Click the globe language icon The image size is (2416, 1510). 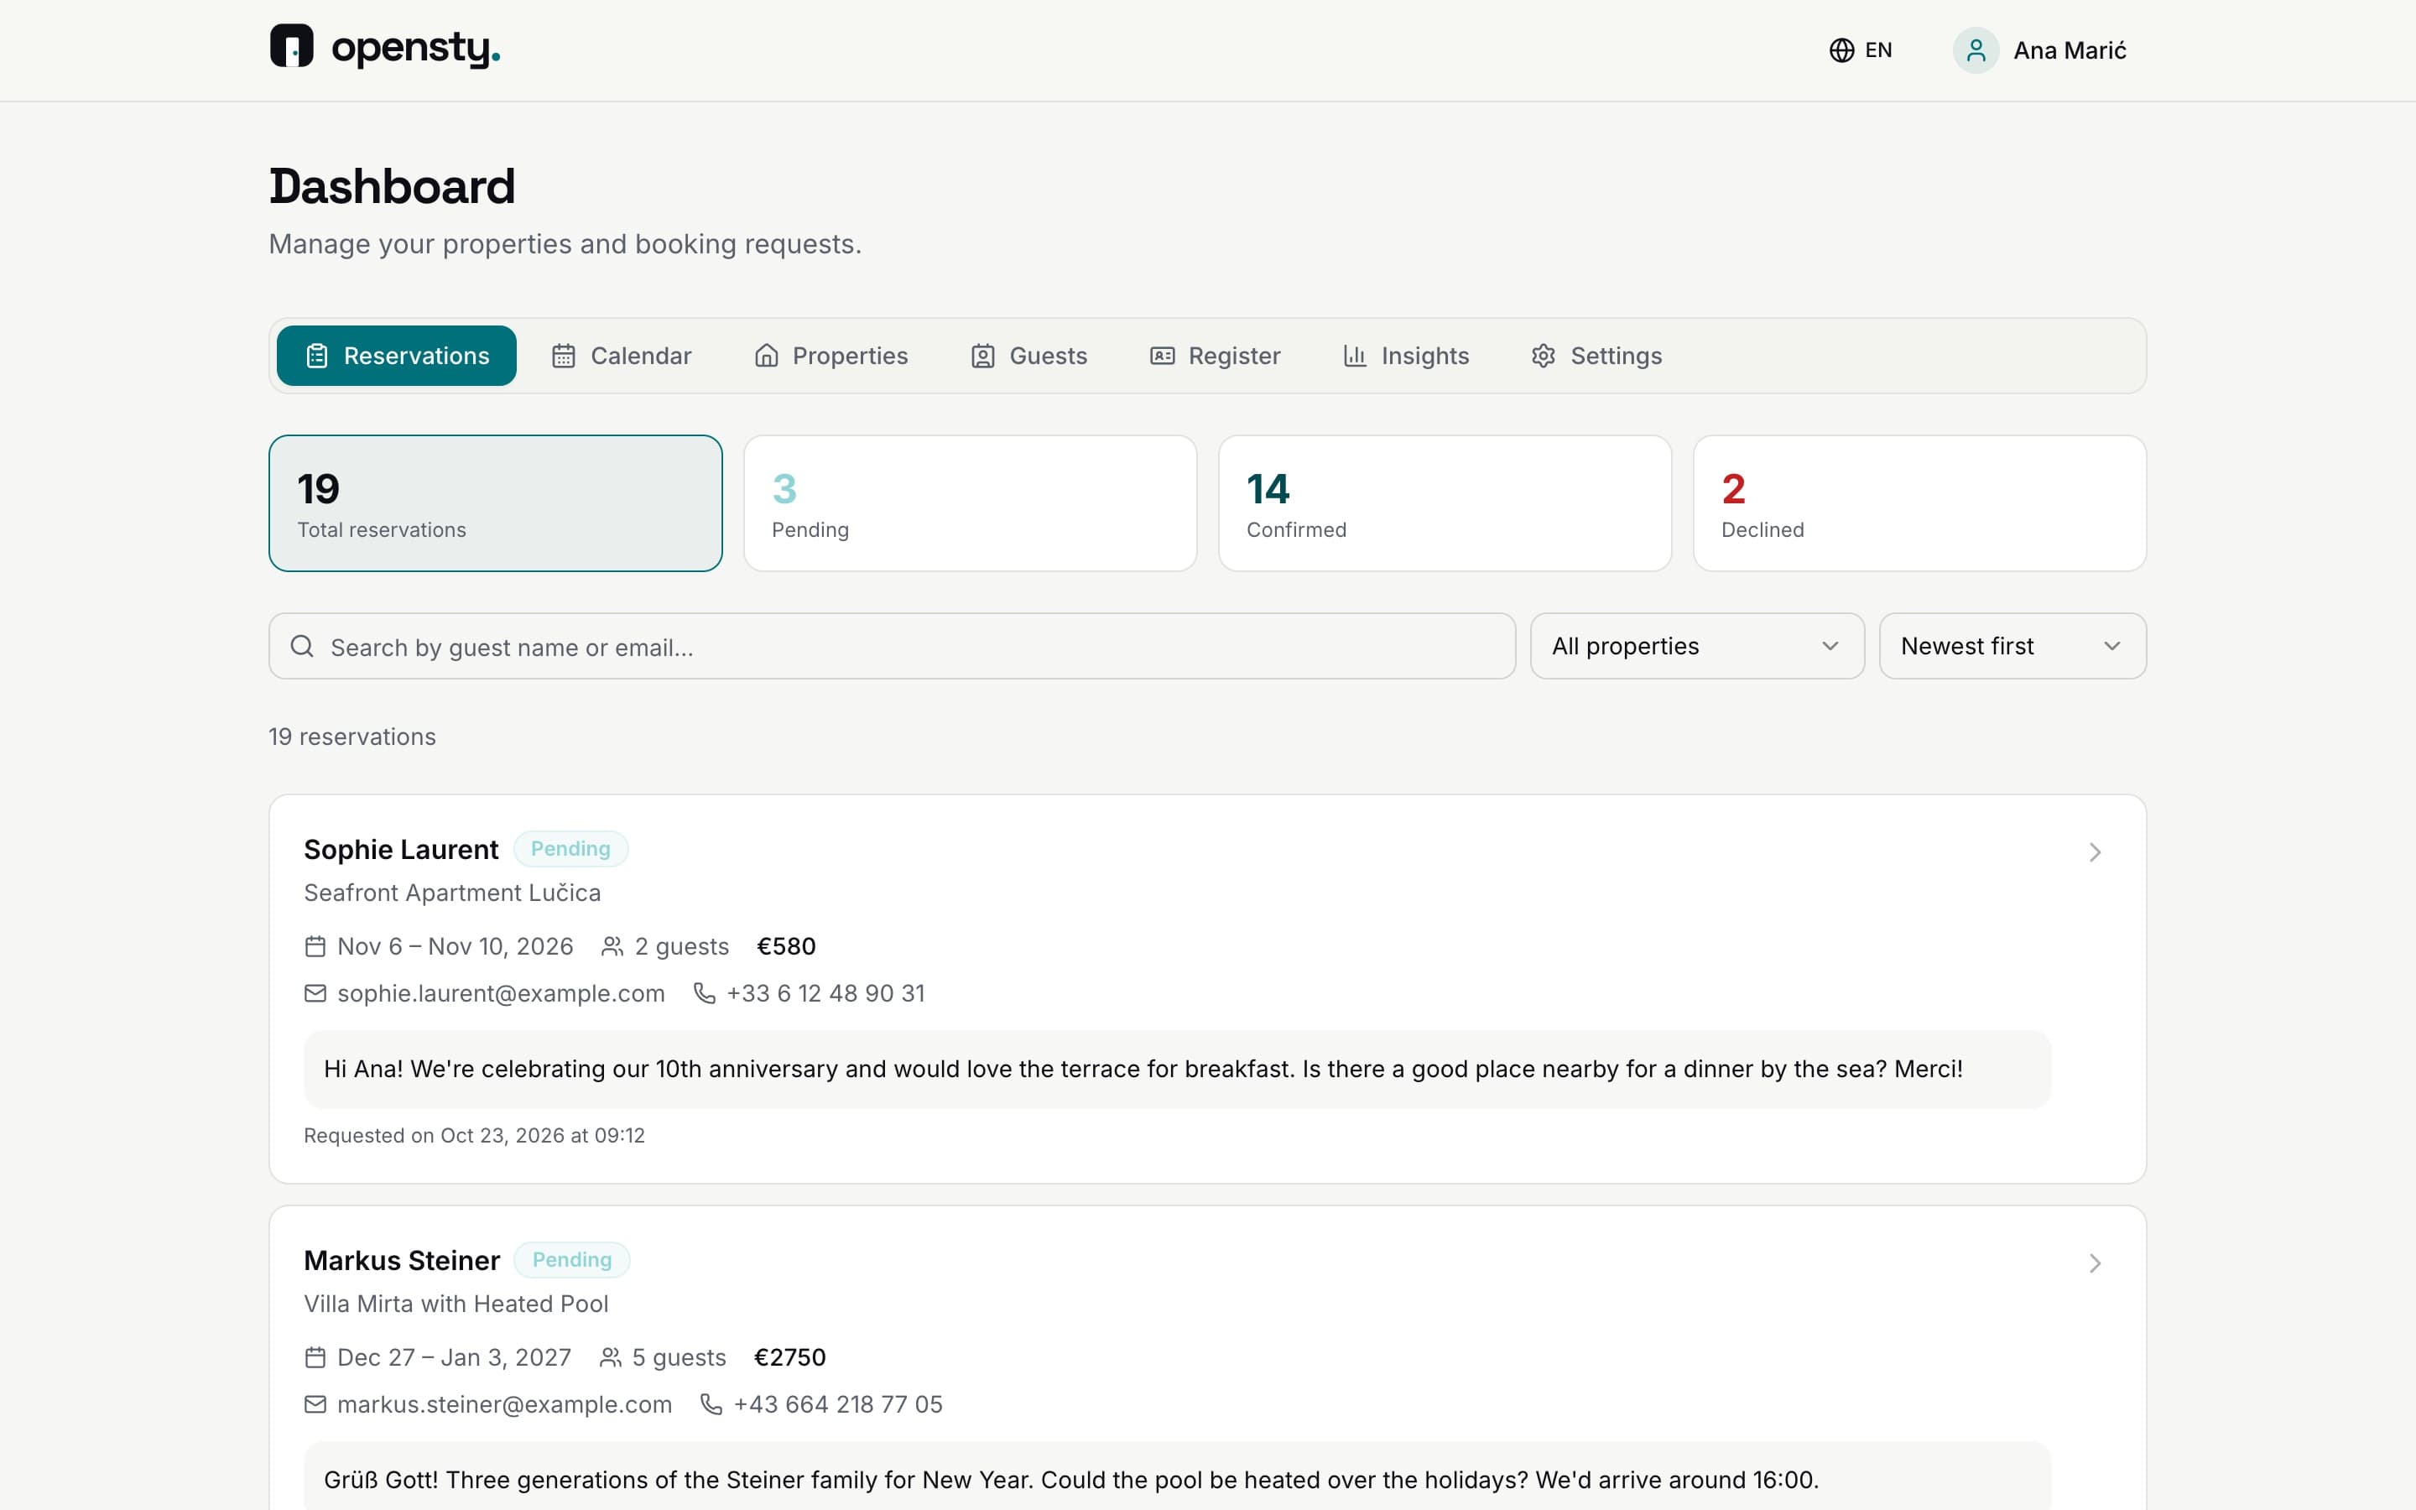1841,50
